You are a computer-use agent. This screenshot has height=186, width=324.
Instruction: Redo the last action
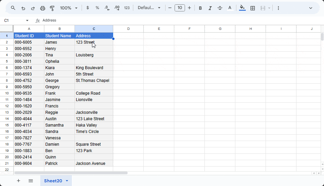coord(33,8)
